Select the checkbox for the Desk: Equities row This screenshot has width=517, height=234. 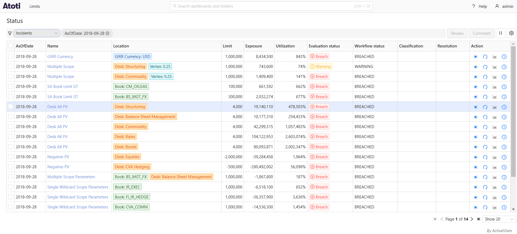(11, 157)
